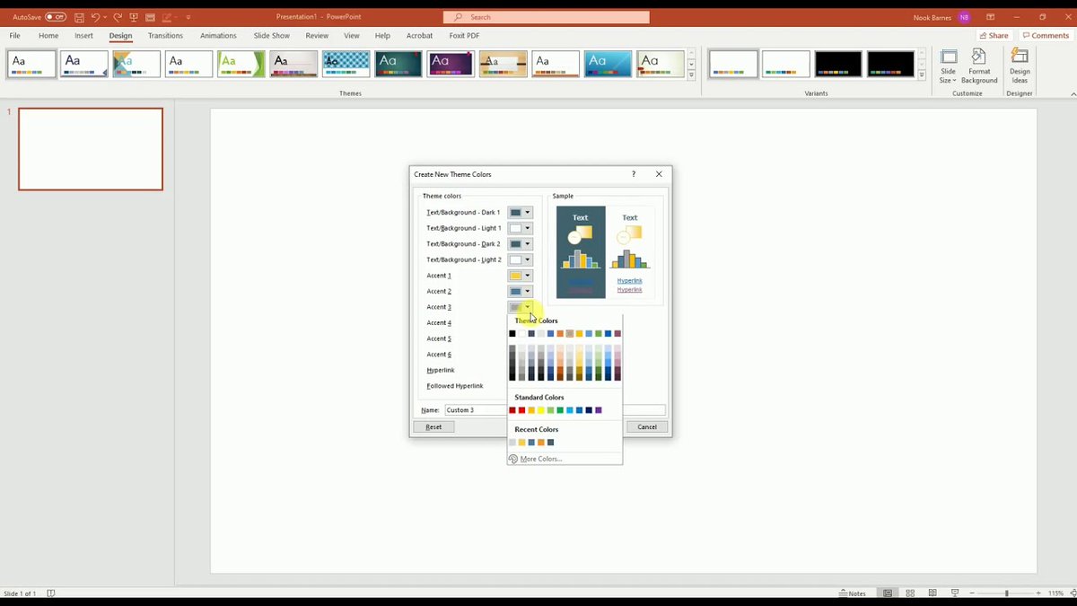
Task: Open the File tab
Action: coord(14,36)
